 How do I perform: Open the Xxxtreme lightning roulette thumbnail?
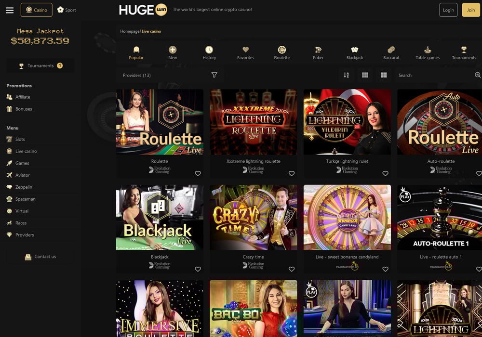coord(254,122)
